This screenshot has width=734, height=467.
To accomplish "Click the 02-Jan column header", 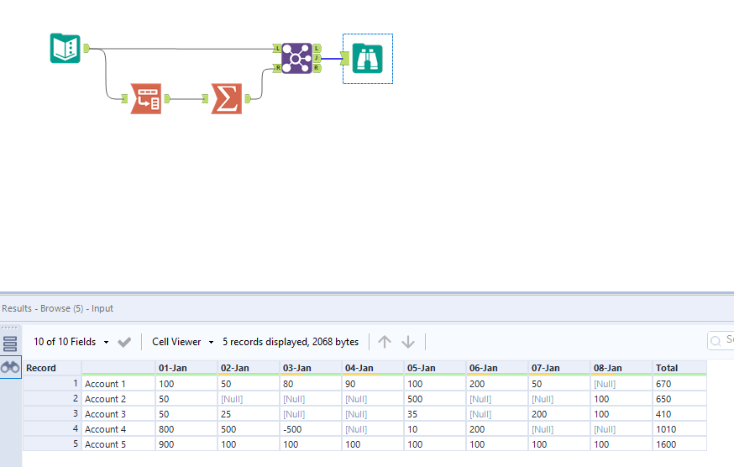I will [249, 368].
